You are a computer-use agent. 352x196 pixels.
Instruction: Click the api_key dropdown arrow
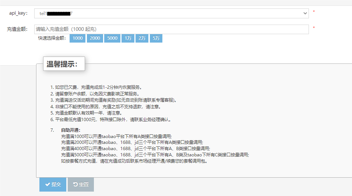click(x=305, y=14)
